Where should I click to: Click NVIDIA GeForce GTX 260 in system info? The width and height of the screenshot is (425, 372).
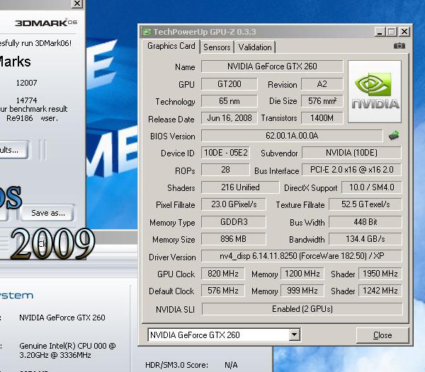point(62,318)
